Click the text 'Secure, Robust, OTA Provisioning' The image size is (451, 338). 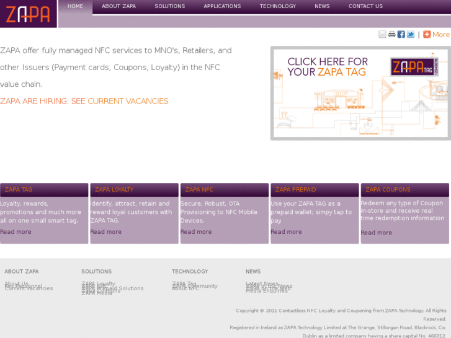218,212
